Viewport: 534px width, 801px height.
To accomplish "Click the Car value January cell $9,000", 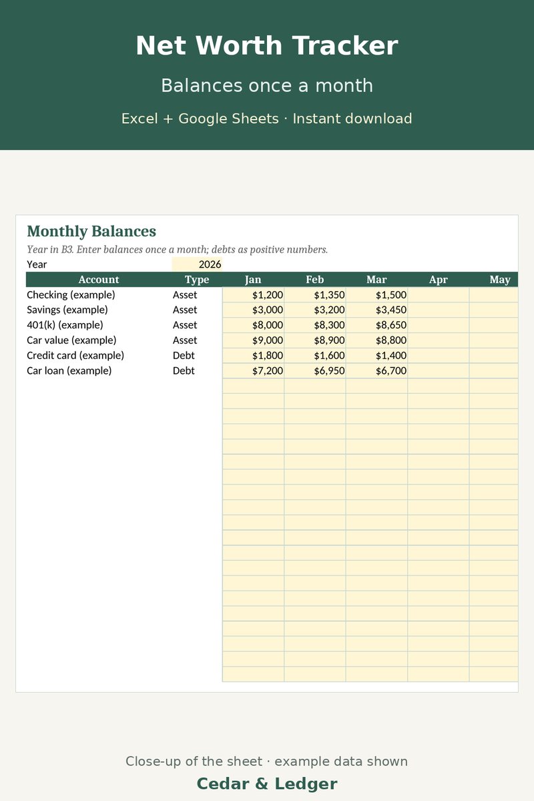I will click(x=253, y=340).
